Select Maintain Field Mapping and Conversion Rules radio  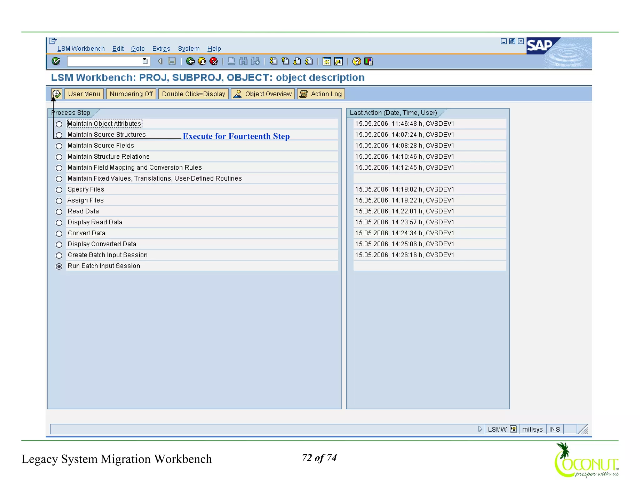coord(59,168)
